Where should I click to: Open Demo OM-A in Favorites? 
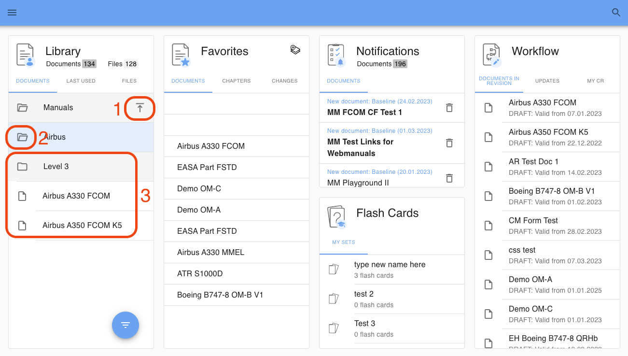point(237,210)
